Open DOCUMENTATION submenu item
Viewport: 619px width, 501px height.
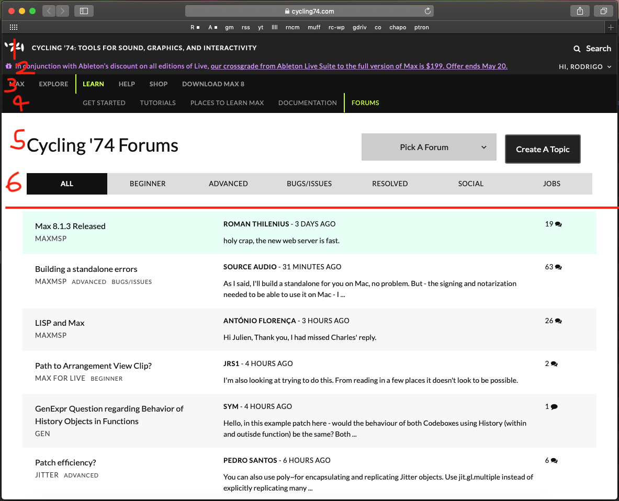(308, 103)
